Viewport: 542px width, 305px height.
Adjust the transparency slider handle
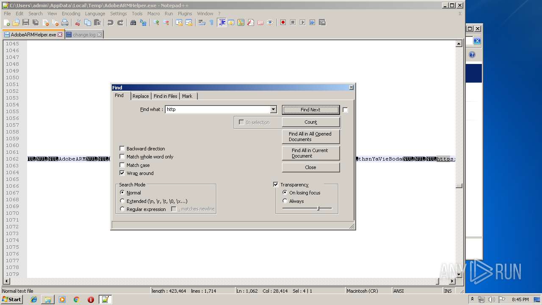point(318,208)
